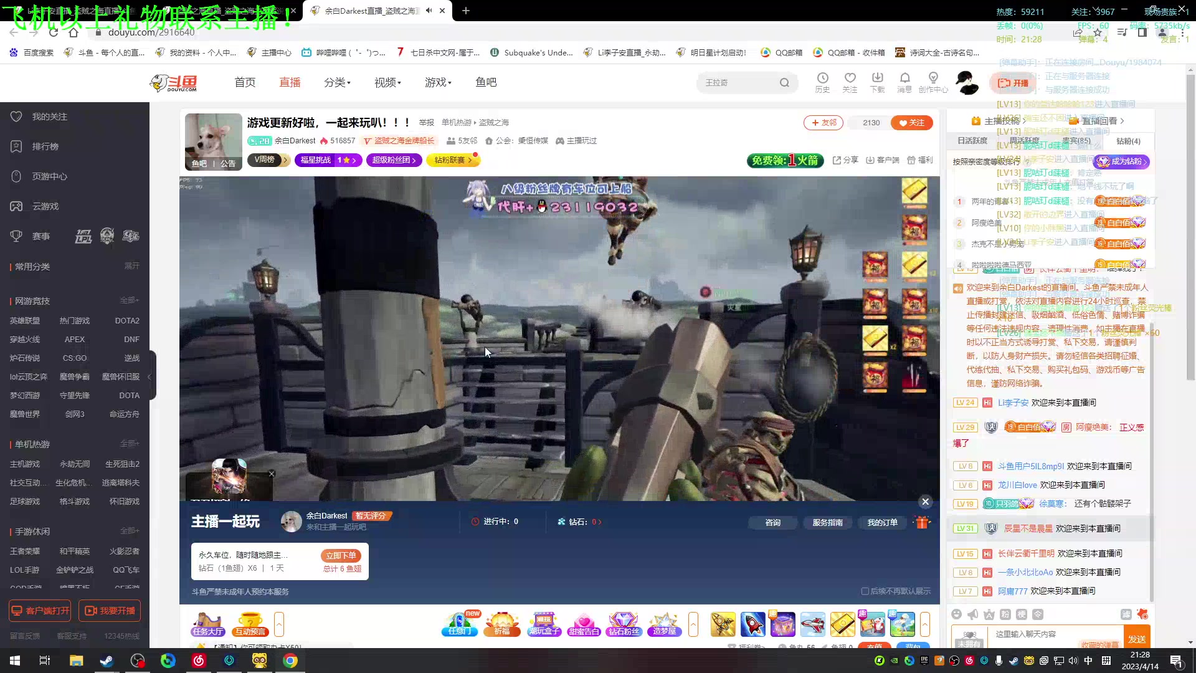
Task: Open the user avatar in header
Action: click(967, 82)
